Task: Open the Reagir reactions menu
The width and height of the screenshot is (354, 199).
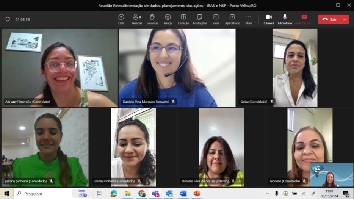Action: point(168,19)
